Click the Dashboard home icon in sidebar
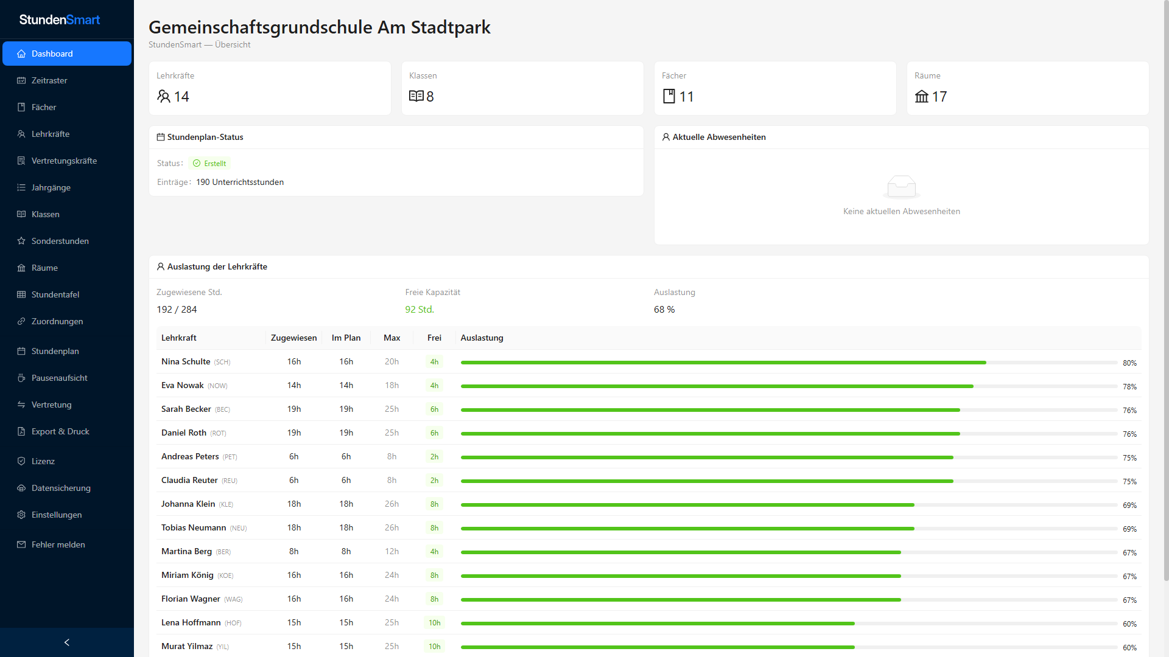 [x=21, y=54]
